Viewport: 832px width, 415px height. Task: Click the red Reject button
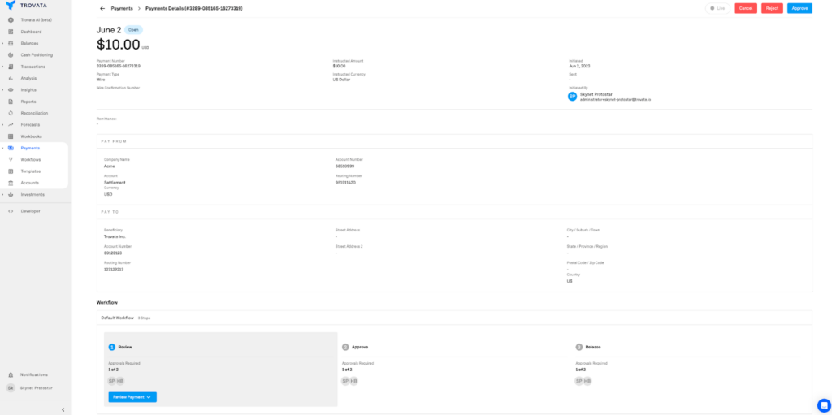click(772, 8)
